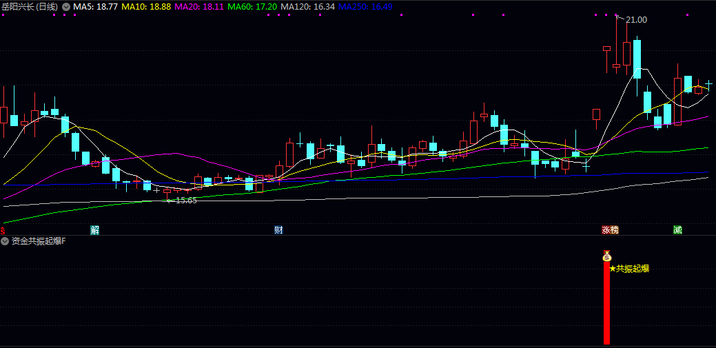Expand the 资金共振起爆F indicator dropdown arrow
This screenshot has height=348, width=716.
[5, 240]
